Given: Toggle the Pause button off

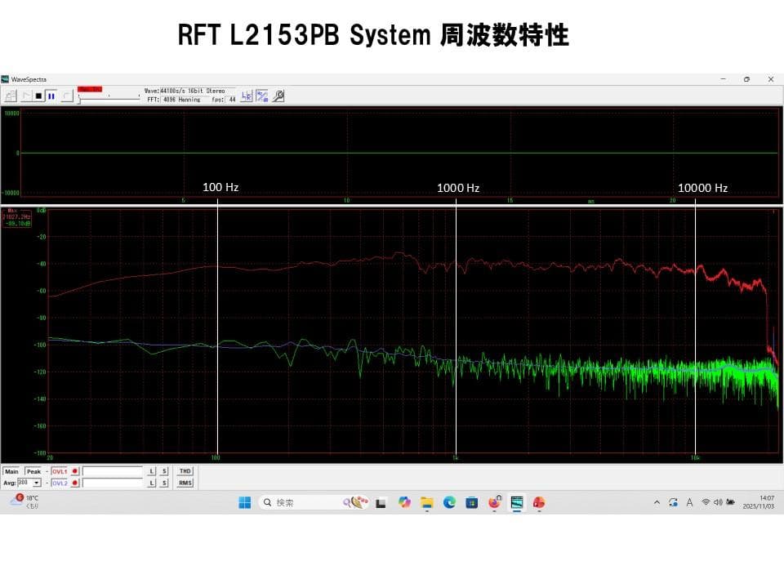Looking at the screenshot, I should 50,96.
